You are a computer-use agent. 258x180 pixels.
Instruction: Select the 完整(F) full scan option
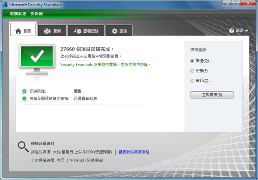[x=199, y=71]
